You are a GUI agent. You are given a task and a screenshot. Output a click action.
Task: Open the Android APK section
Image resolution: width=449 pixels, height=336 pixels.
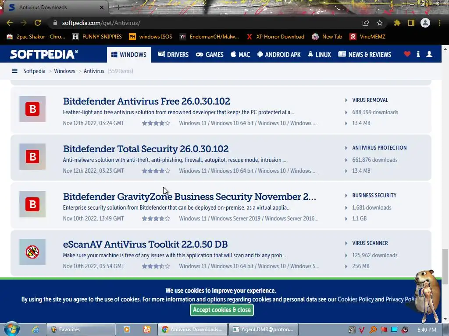pos(279,55)
